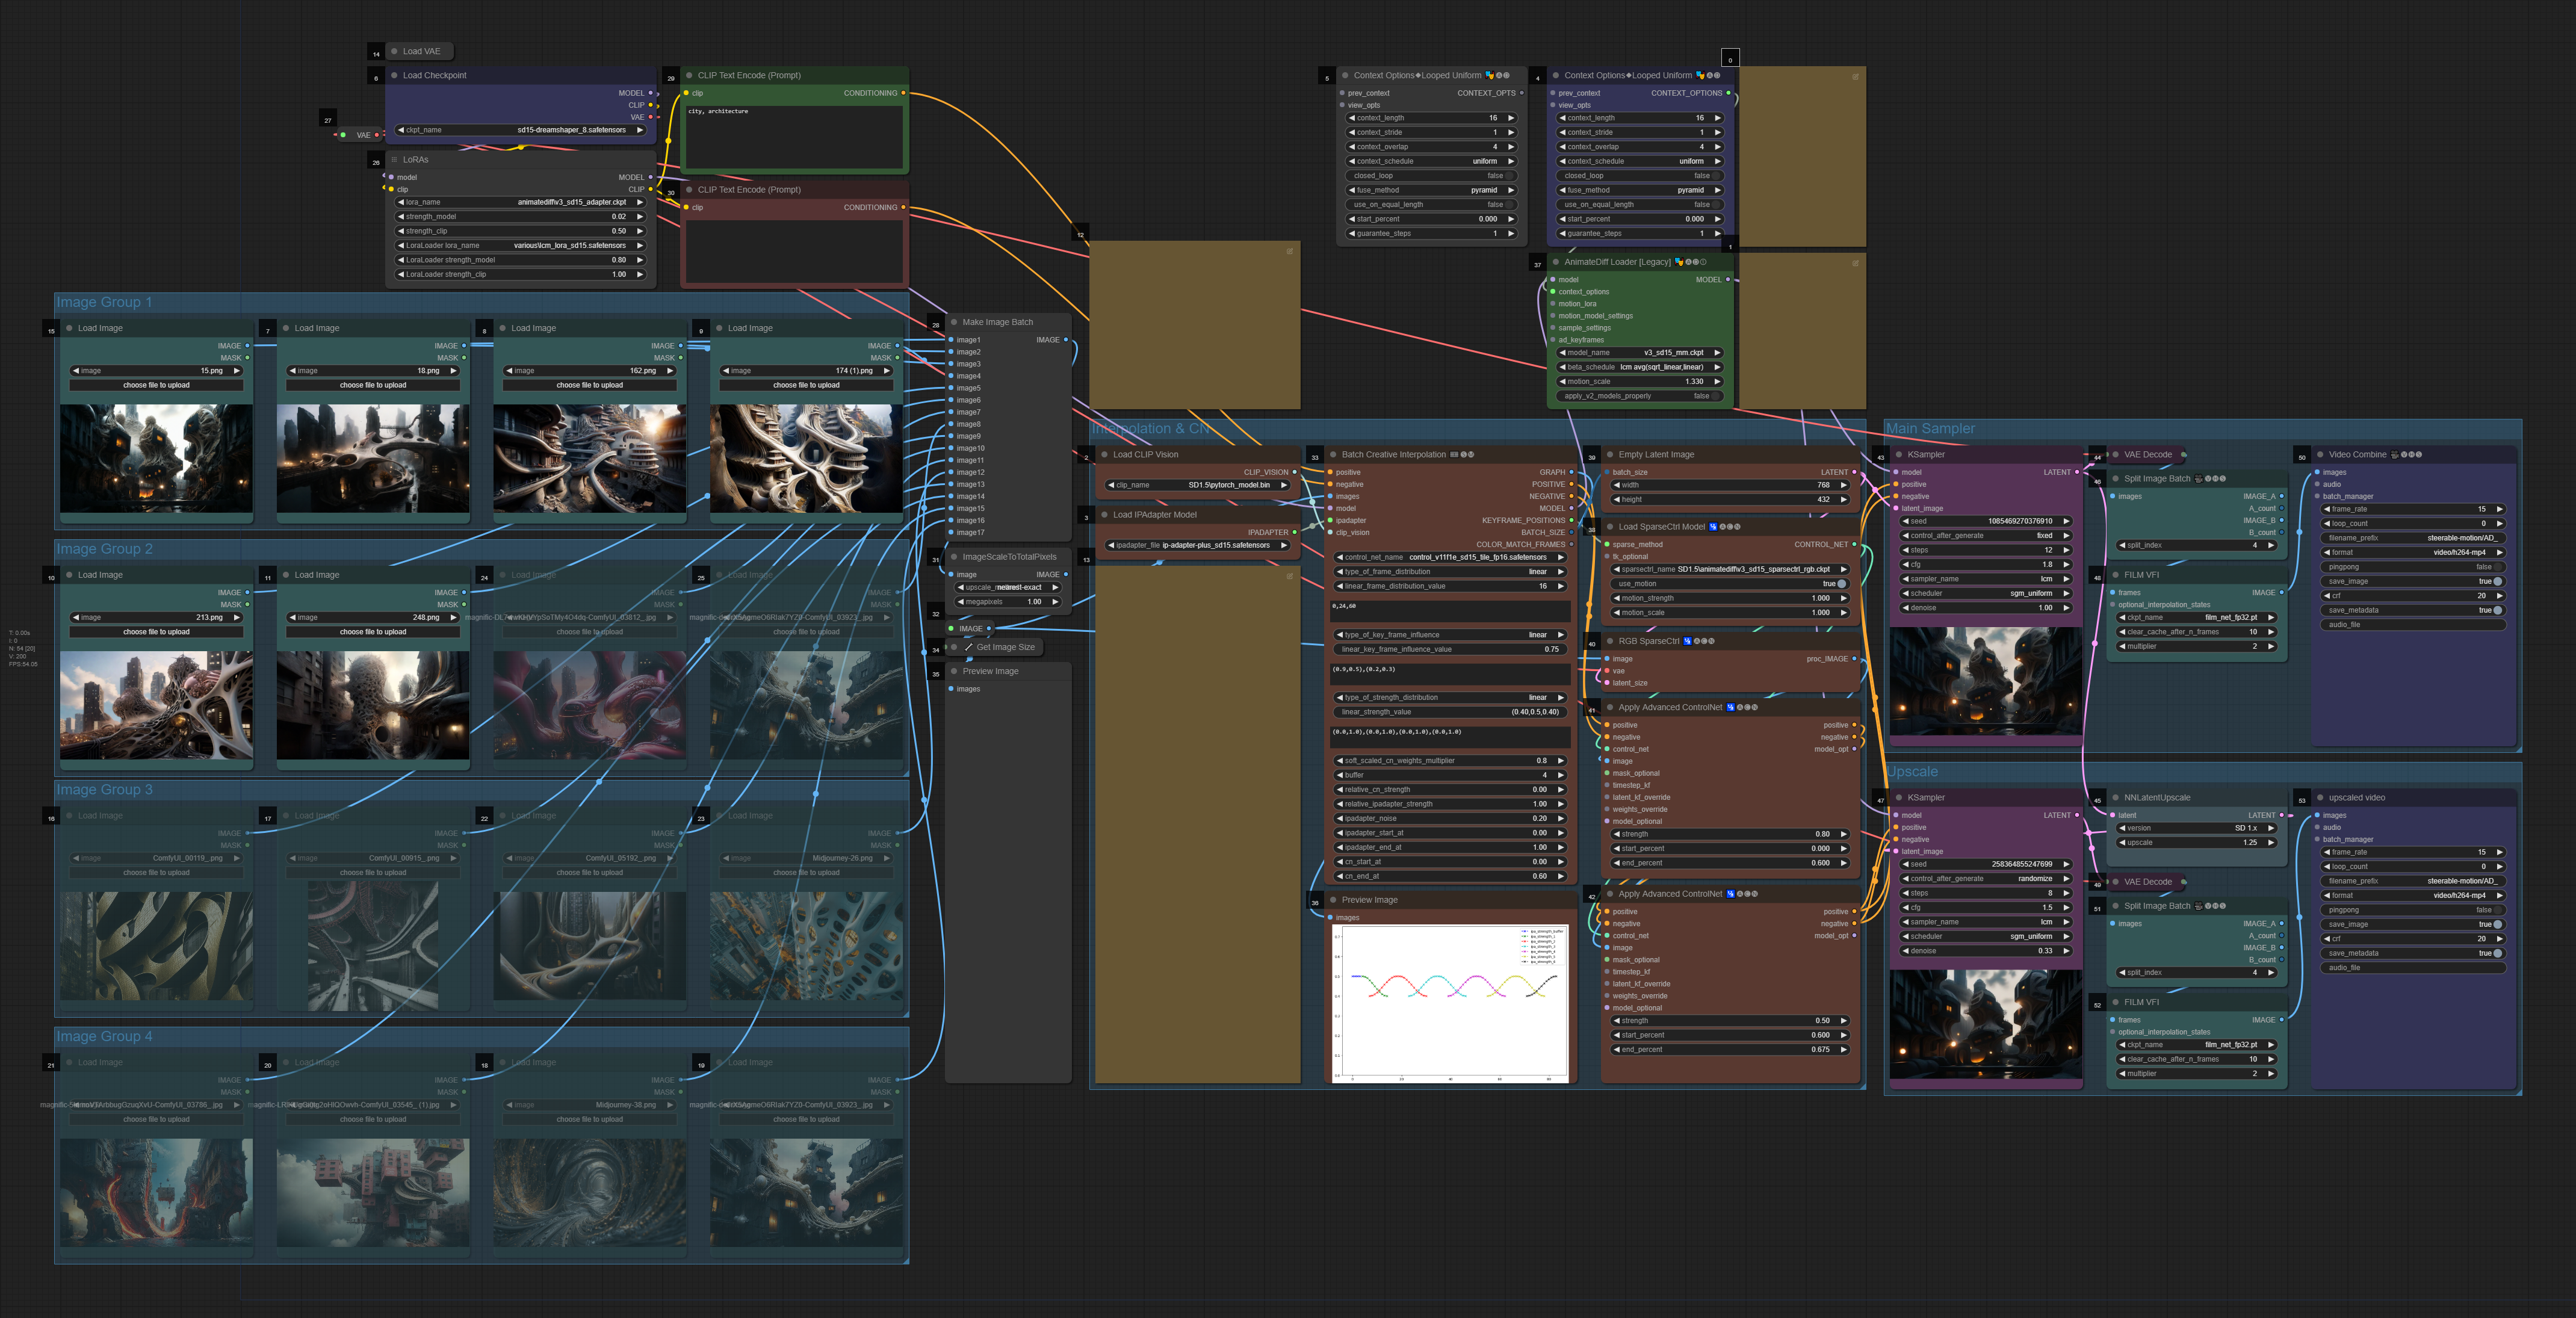
Task: Open beta_schedule dropdown in AnimateDiff Loader
Action: pyautogui.click(x=1640, y=367)
